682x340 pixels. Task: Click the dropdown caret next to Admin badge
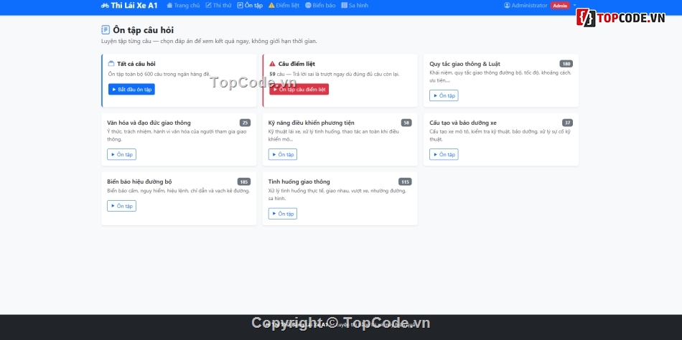[x=574, y=5]
